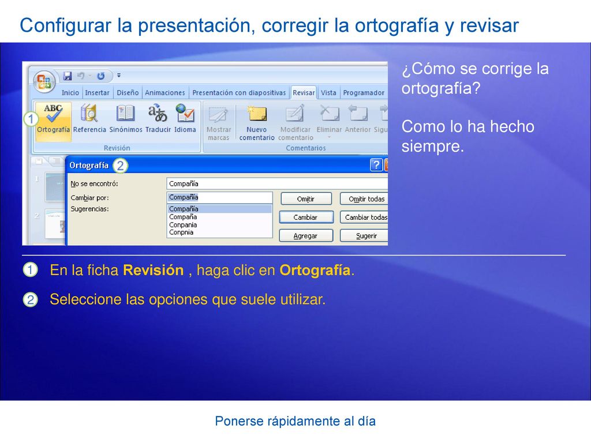Screen dimensions: 591x443
Task: Click the Save floppy disk icon
Action: [68, 76]
